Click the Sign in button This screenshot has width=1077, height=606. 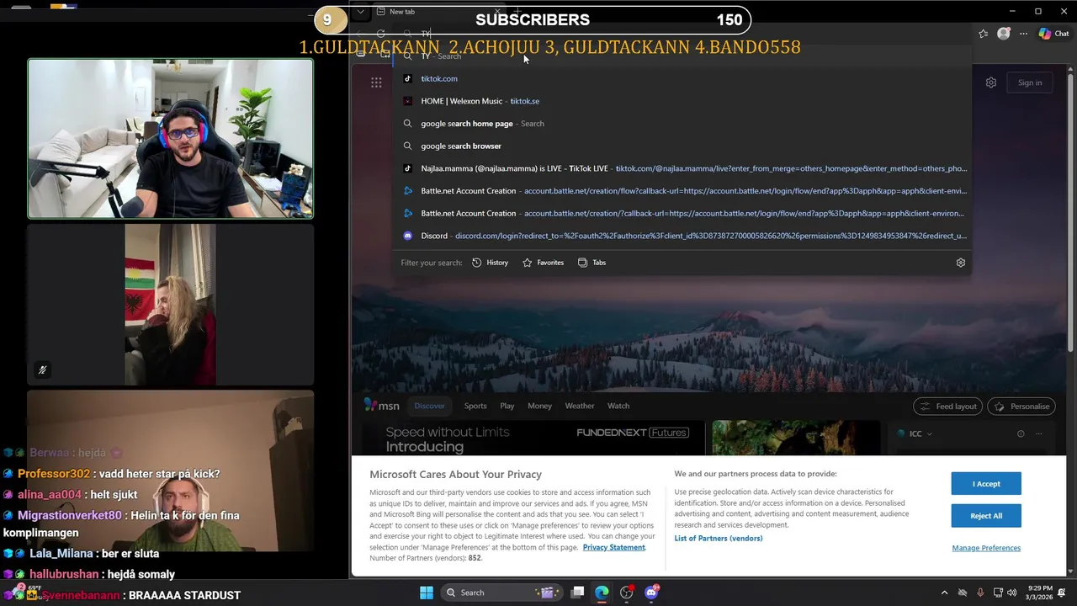(1030, 82)
